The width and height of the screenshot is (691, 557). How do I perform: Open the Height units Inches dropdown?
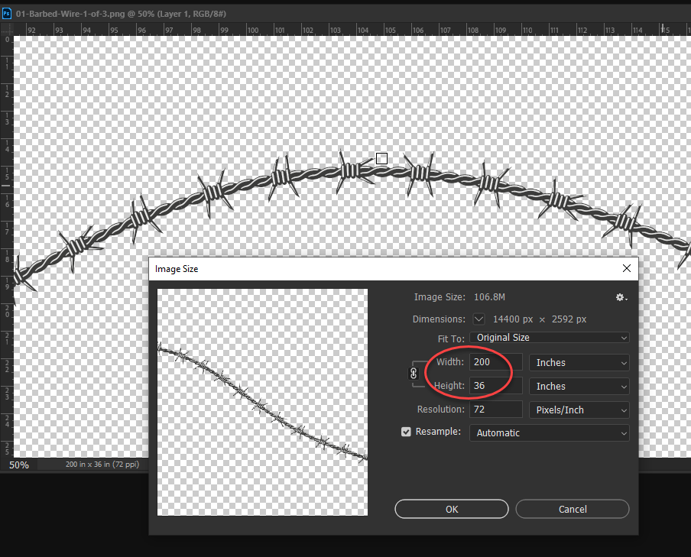point(579,387)
